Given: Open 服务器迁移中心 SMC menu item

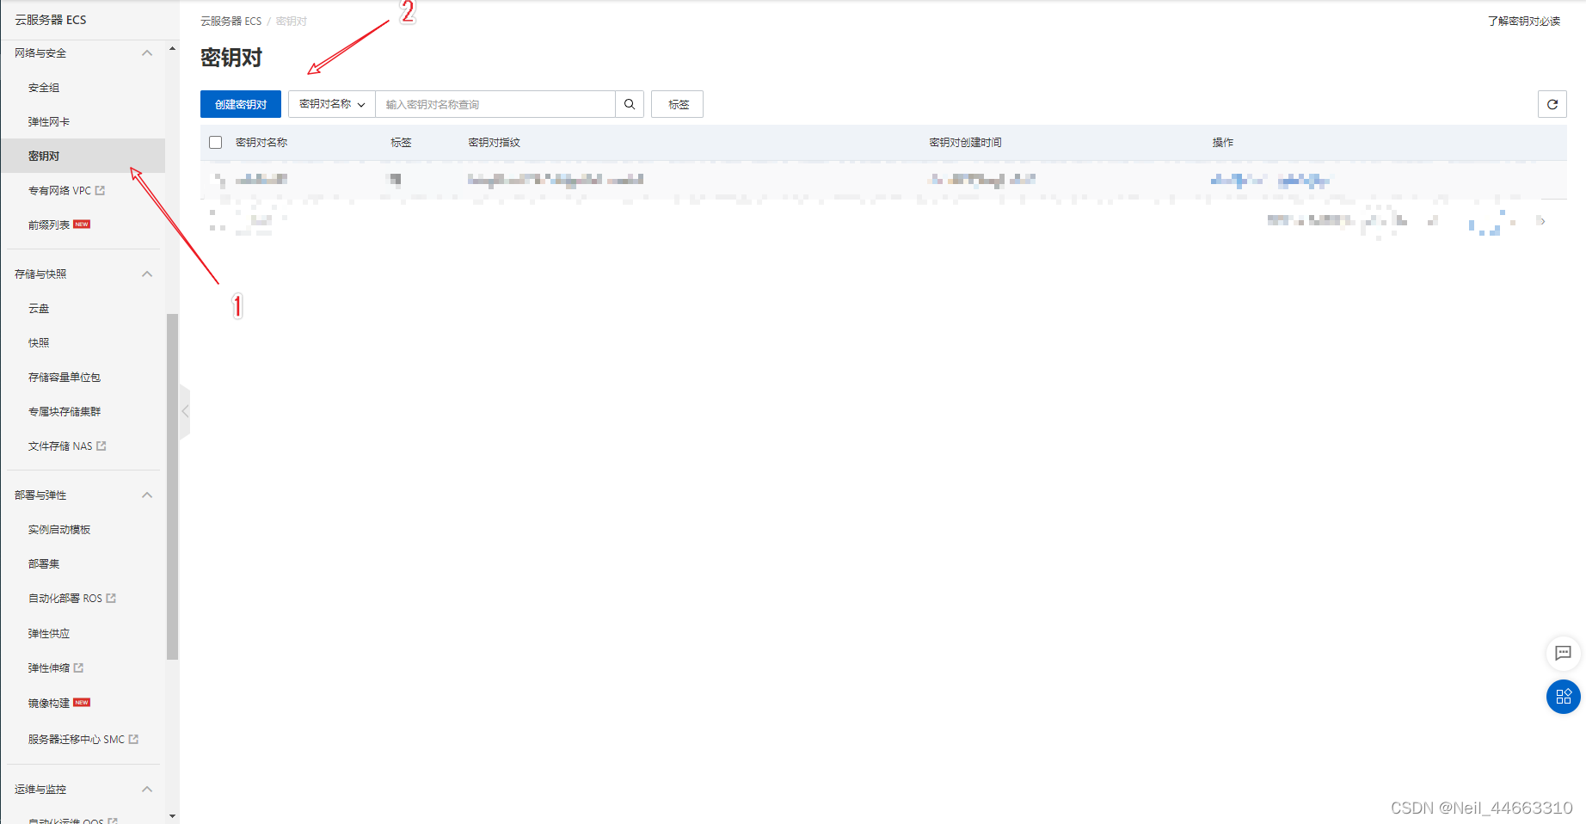Looking at the screenshot, I should click(x=77, y=740).
